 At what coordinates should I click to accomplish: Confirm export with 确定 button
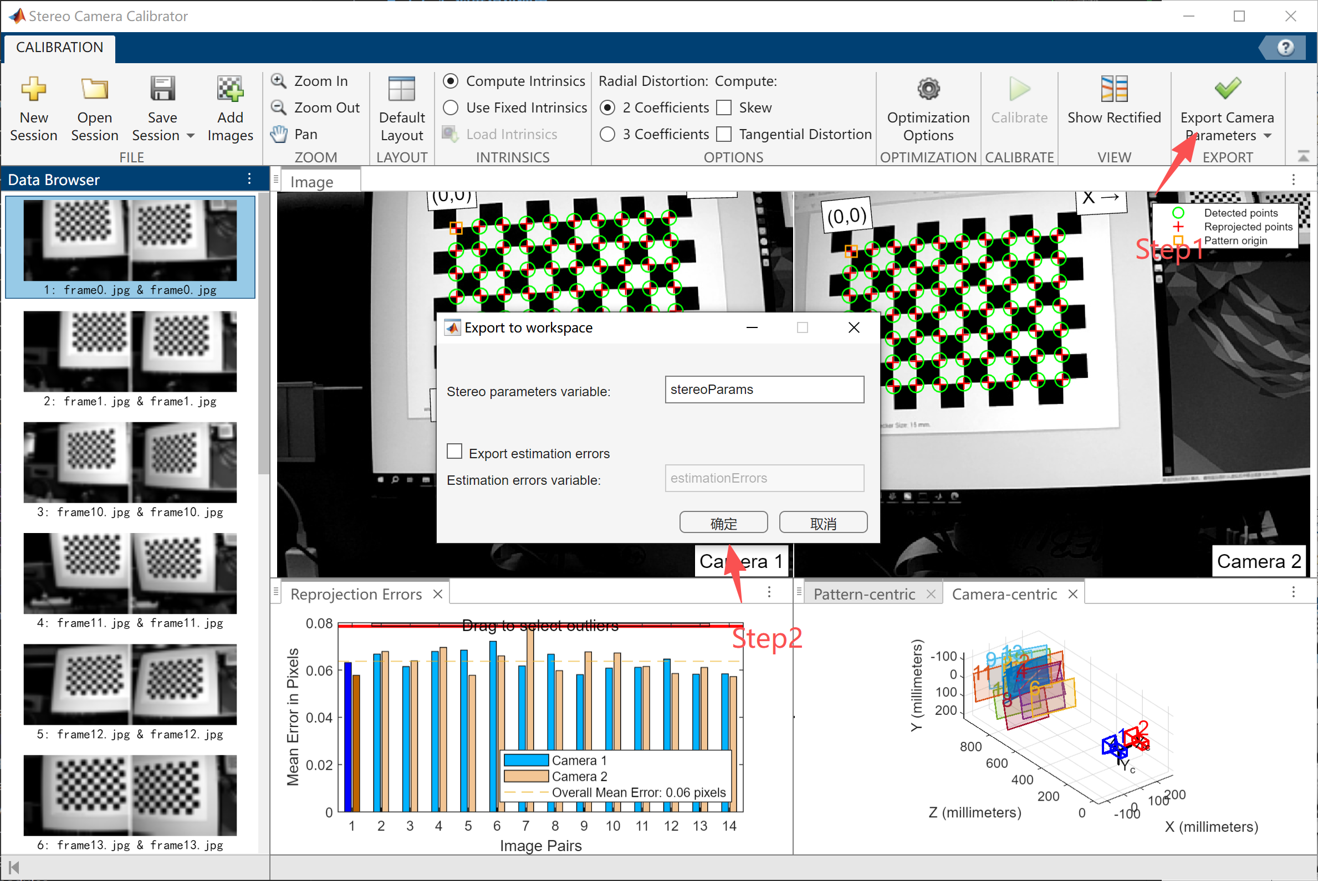723,523
